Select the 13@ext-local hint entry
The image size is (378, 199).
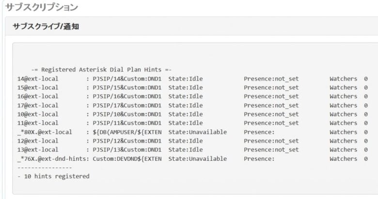coord(38,150)
